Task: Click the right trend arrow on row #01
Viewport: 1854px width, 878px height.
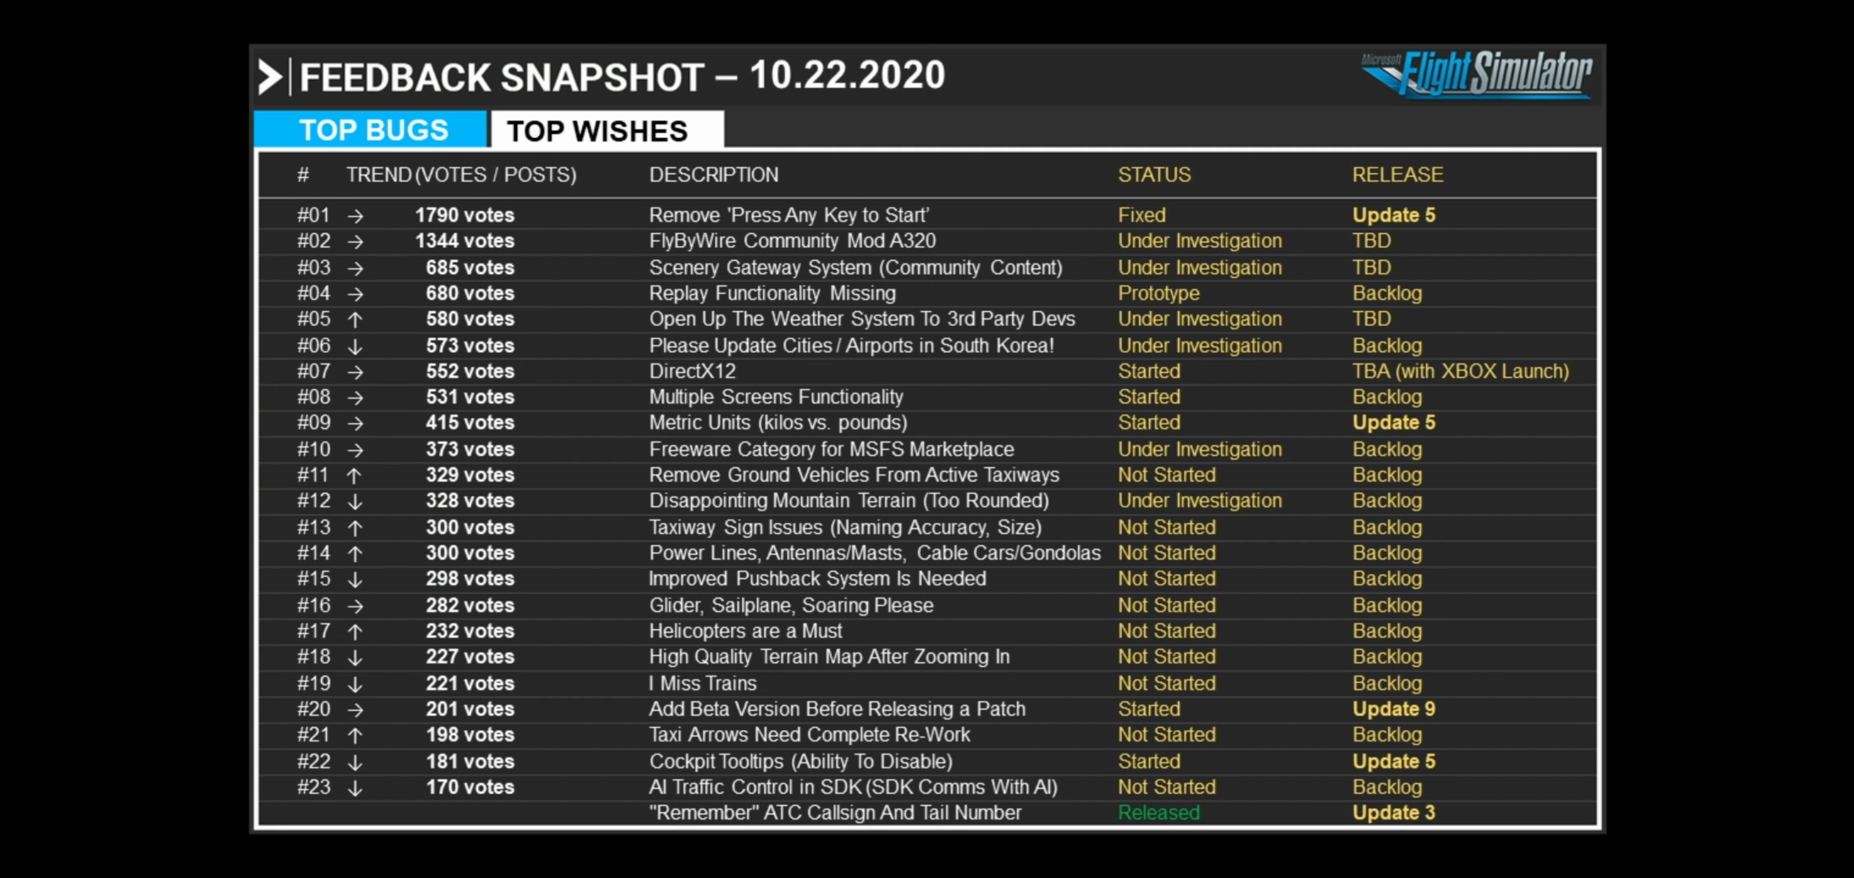Action: point(355,216)
